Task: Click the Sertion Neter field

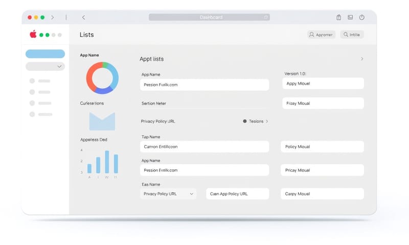Action: tap(204, 104)
